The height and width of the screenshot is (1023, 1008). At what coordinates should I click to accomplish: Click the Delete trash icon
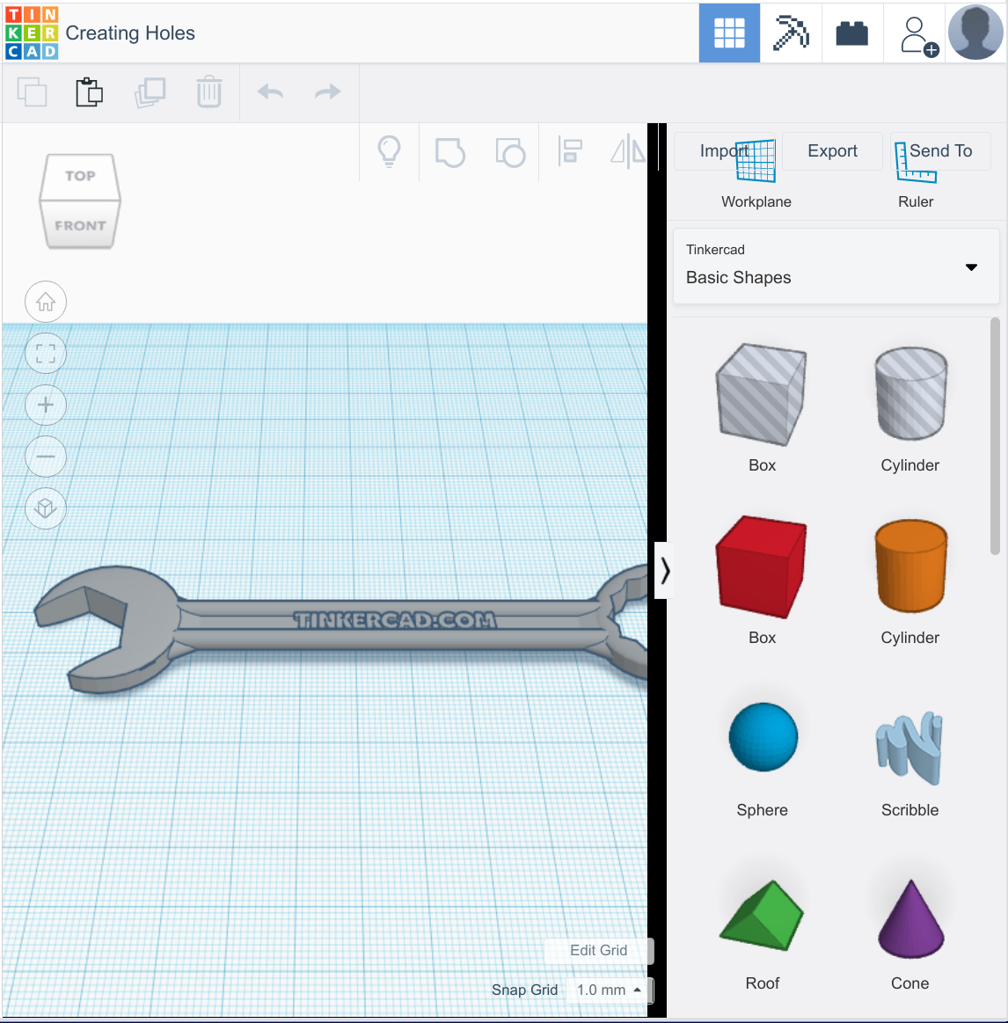[208, 92]
